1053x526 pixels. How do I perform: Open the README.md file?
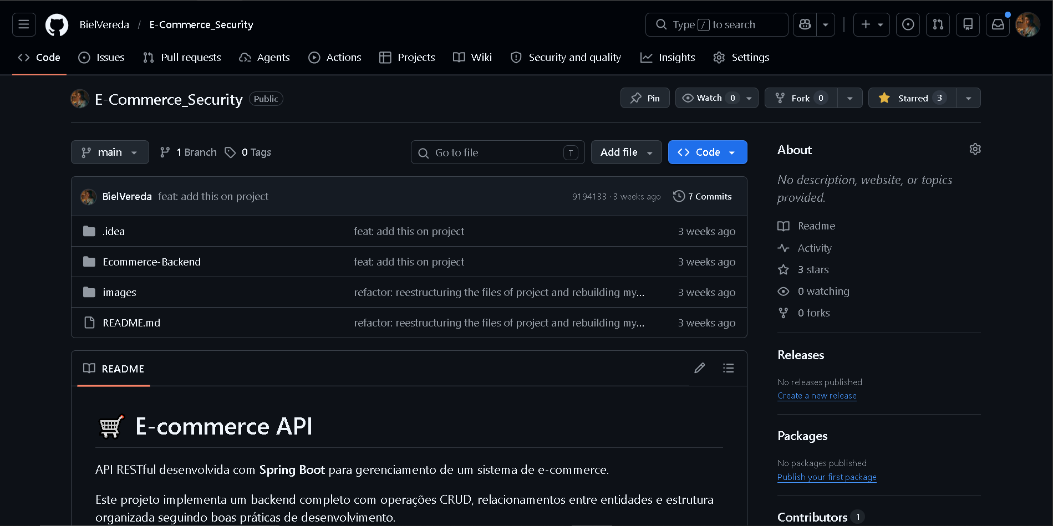(131, 323)
